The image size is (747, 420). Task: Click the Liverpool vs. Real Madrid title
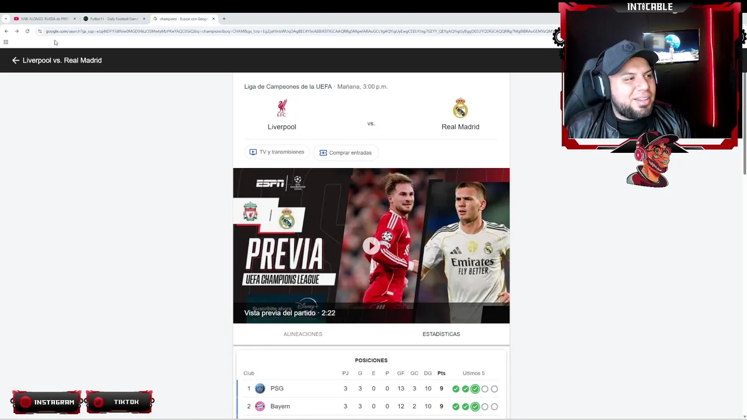tap(62, 60)
